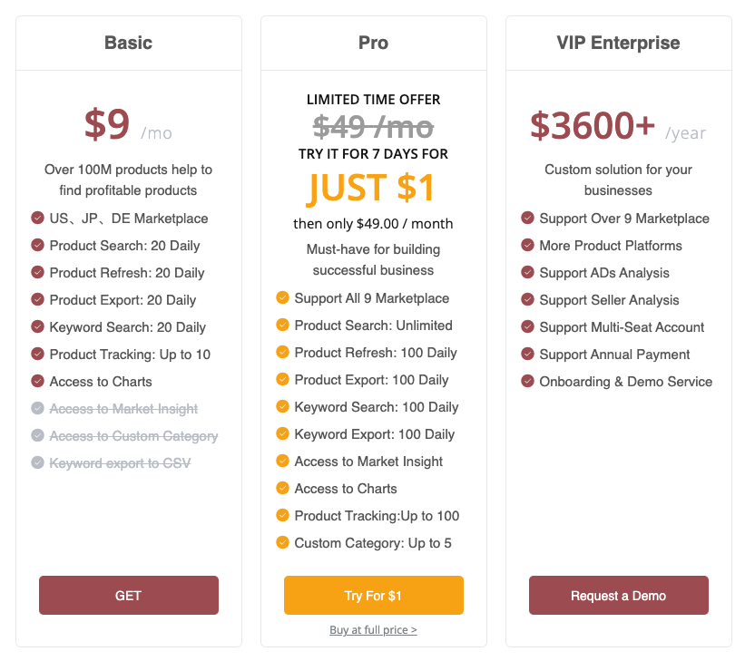Open the Buy at full price link
The height and width of the screenshot is (661, 745).
pos(373,629)
